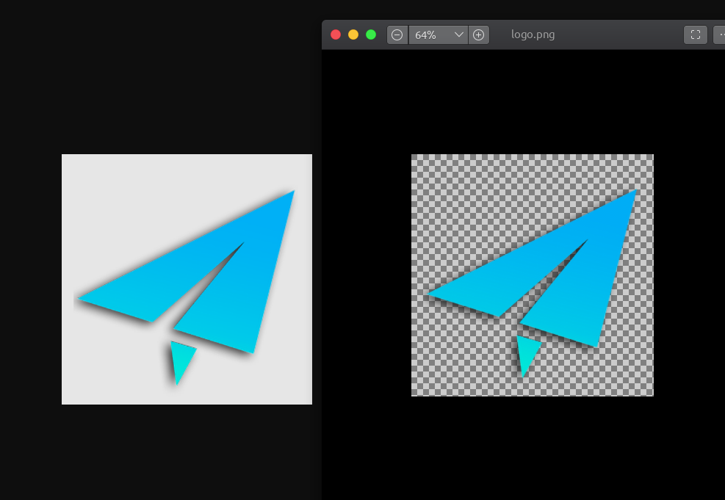This screenshot has width=725, height=500.
Task: Toggle fullscreen view with the brackets icon
Action: click(x=695, y=35)
